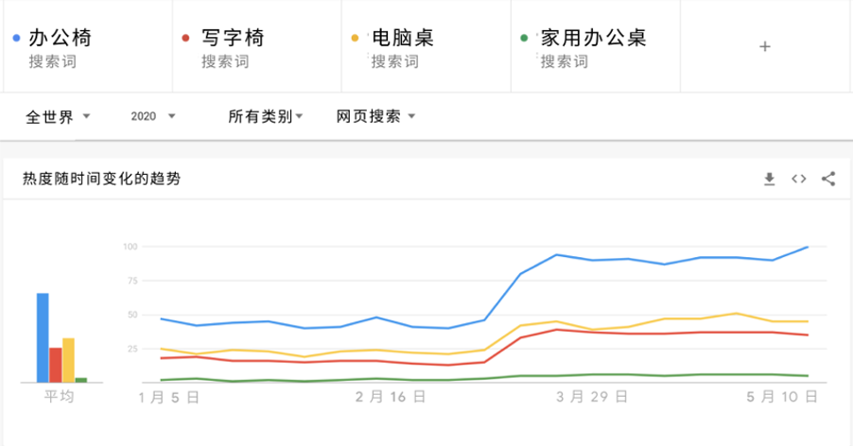This screenshot has height=446, width=853.
Task: Expand the 所有类别 category dropdown
Action: pos(266,116)
